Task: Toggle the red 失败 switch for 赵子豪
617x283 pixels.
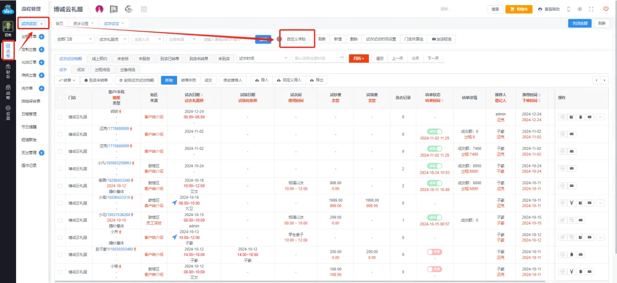Action: [435, 252]
